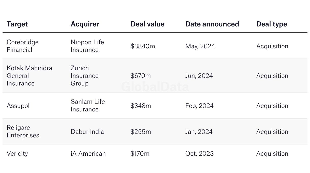310x173 pixels.
Task: Click the iA American acquirer cell
Action: 88,154
